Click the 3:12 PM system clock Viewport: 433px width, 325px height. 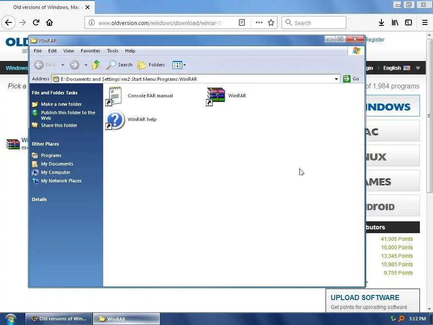tap(417, 319)
